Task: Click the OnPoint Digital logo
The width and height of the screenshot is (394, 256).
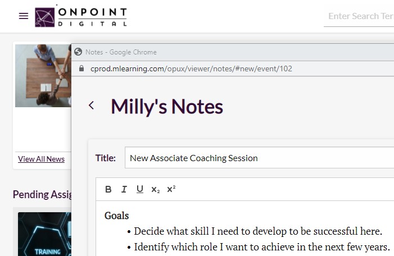Action: [x=81, y=17]
